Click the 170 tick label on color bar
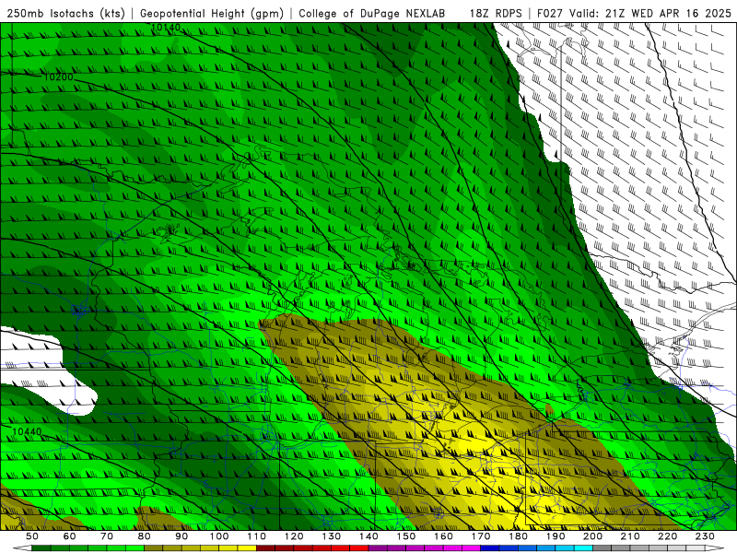Image resolution: width=737 pixels, height=553 pixels. tap(480, 536)
